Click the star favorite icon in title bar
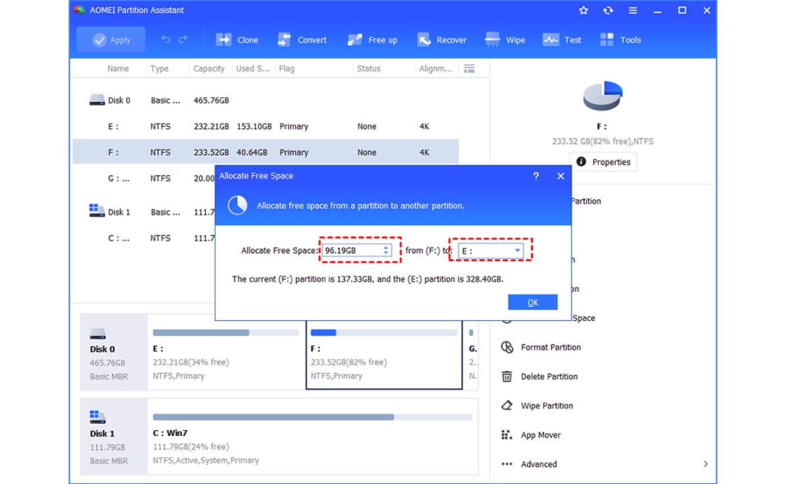The height and width of the screenshot is (484, 786). (584, 10)
